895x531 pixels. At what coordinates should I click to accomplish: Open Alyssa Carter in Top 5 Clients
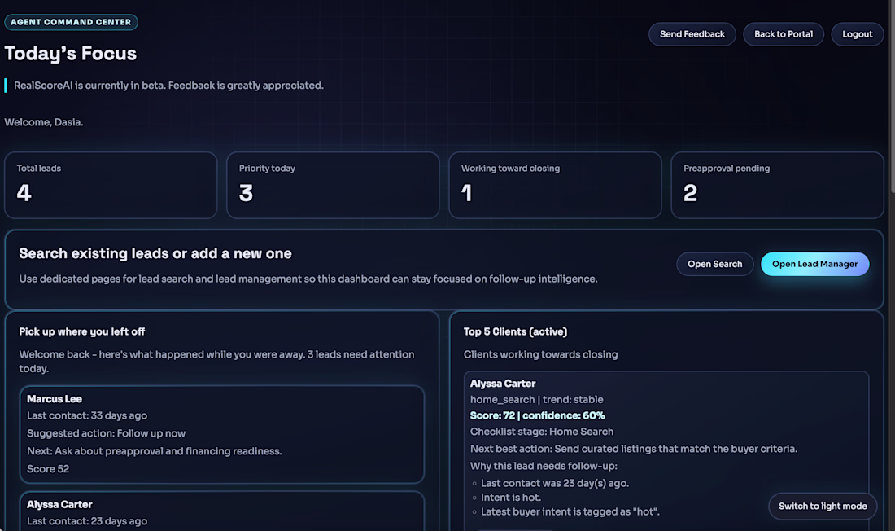[x=503, y=384]
